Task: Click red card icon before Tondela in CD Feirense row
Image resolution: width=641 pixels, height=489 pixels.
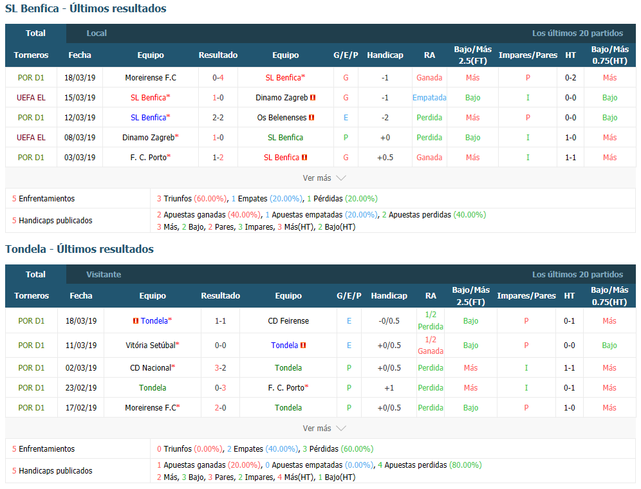Action: point(136,321)
